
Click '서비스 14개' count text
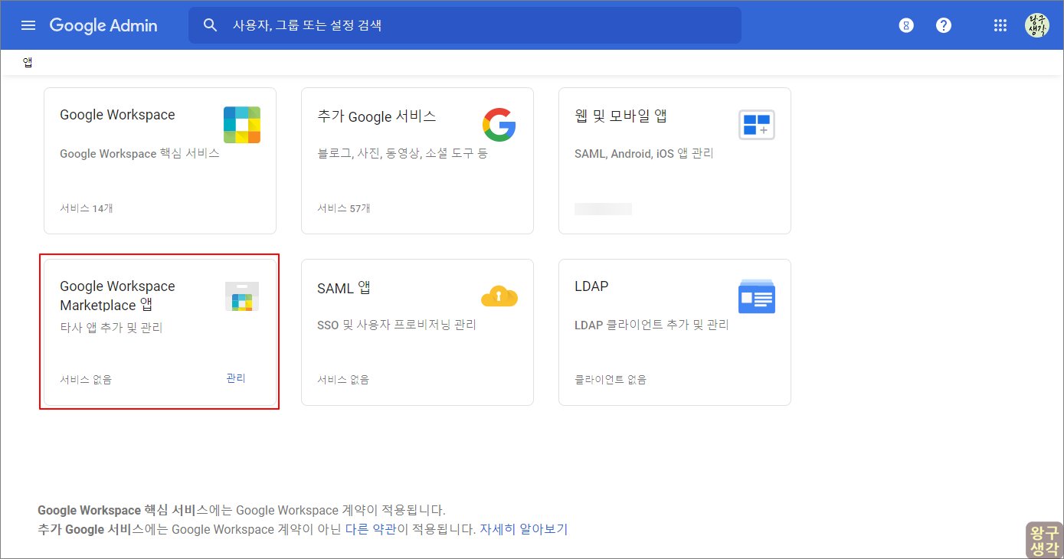pyautogui.click(x=86, y=208)
